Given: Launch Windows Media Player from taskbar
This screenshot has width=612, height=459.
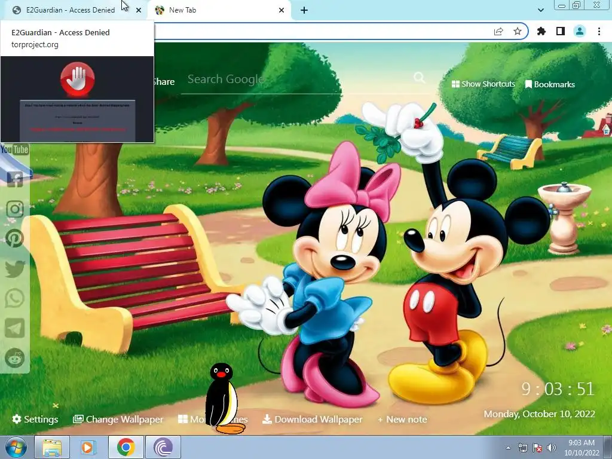Looking at the screenshot, I should [88, 447].
